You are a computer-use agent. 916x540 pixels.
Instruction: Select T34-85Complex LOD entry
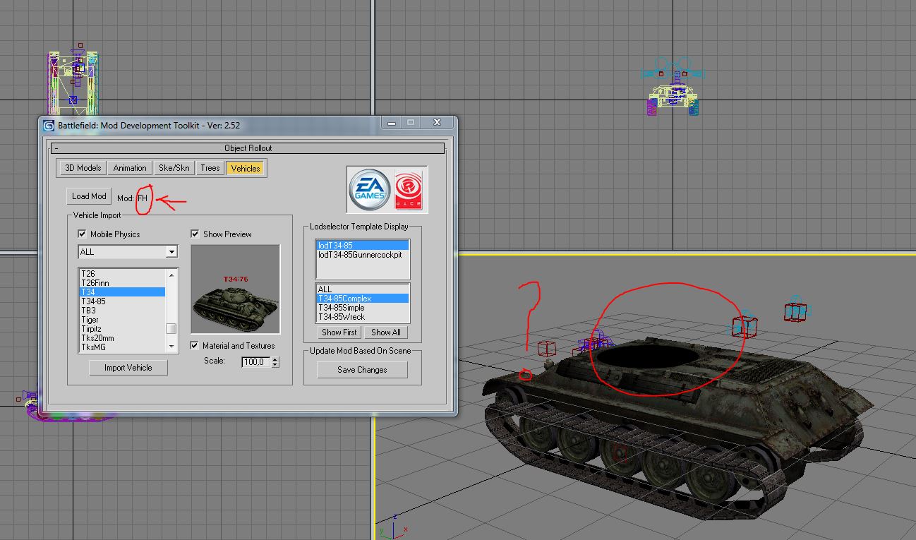coord(362,298)
